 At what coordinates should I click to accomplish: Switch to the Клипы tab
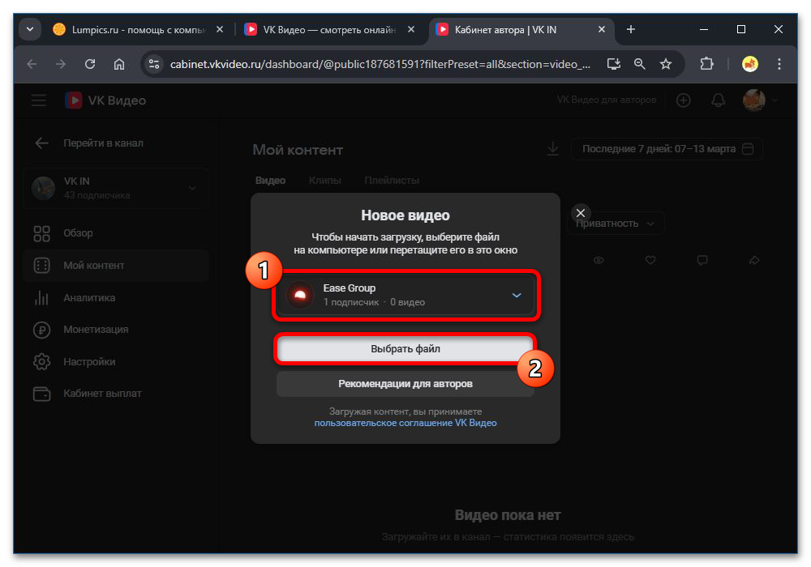pyautogui.click(x=325, y=180)
